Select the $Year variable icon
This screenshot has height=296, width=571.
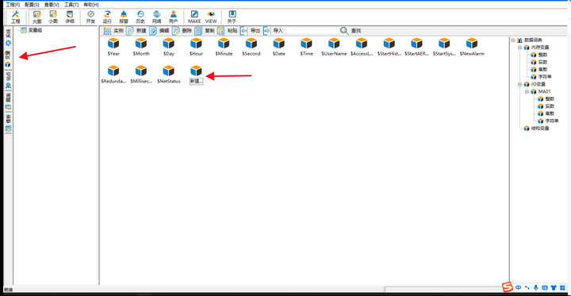pos(113,47)
